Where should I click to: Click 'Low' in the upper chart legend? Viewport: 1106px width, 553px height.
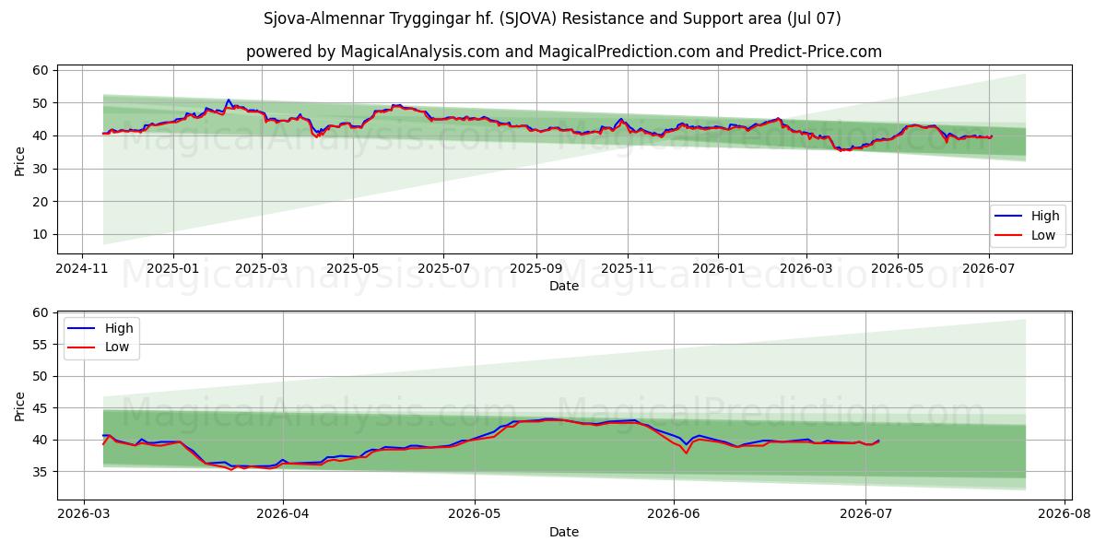(1043, 236)
